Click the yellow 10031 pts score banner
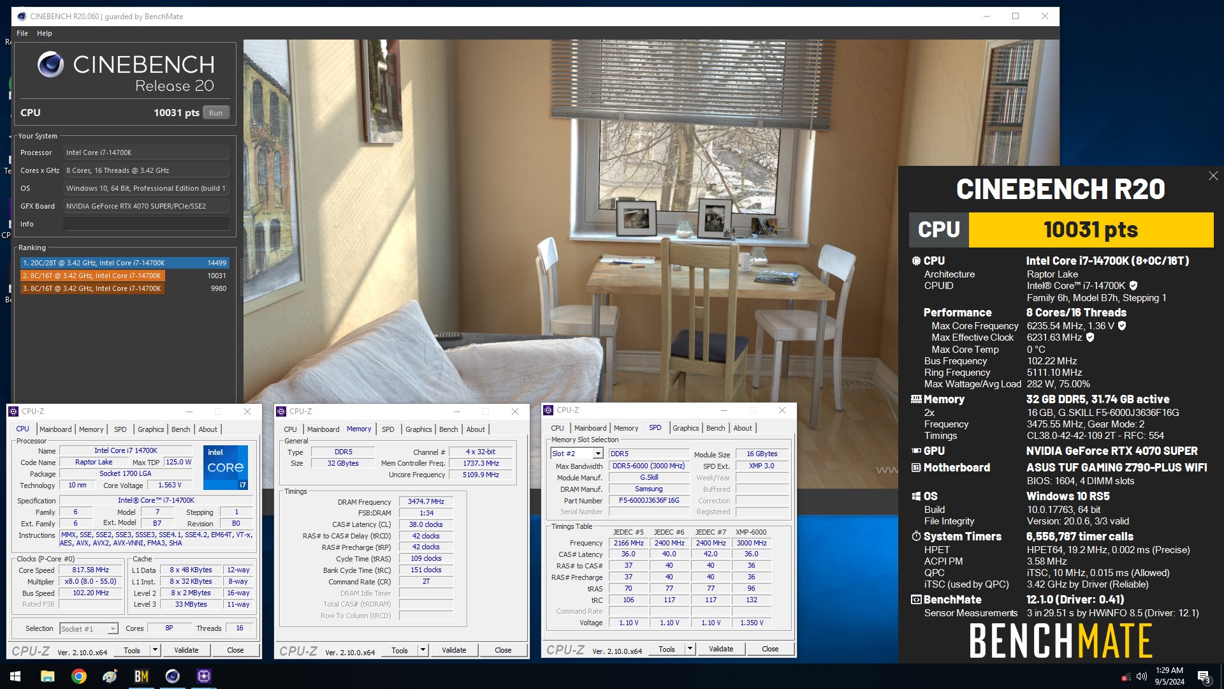This screenshot has height=689, width=1224. click(x=1091, y=230)
